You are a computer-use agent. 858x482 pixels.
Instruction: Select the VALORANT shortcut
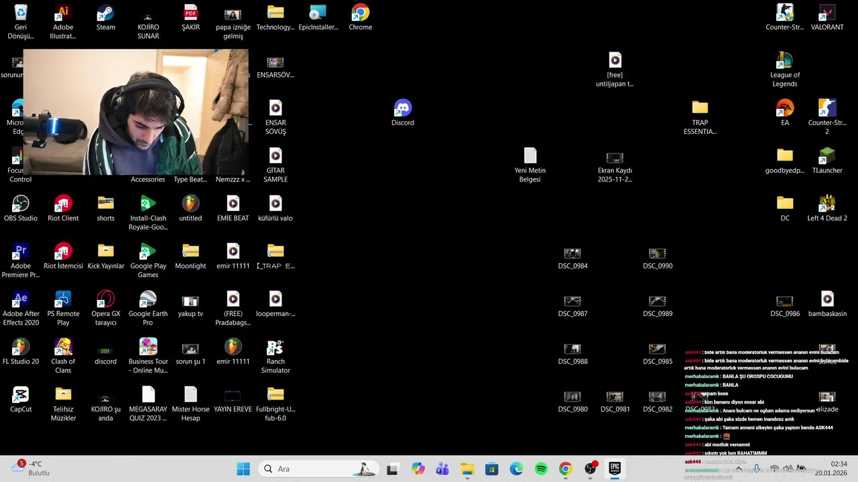click(827, 18)
